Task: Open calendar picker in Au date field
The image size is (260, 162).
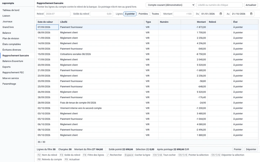Action: [251, 14]
